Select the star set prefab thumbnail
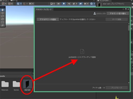This screenshot has height=99, width=133. [x=27, y=84]
